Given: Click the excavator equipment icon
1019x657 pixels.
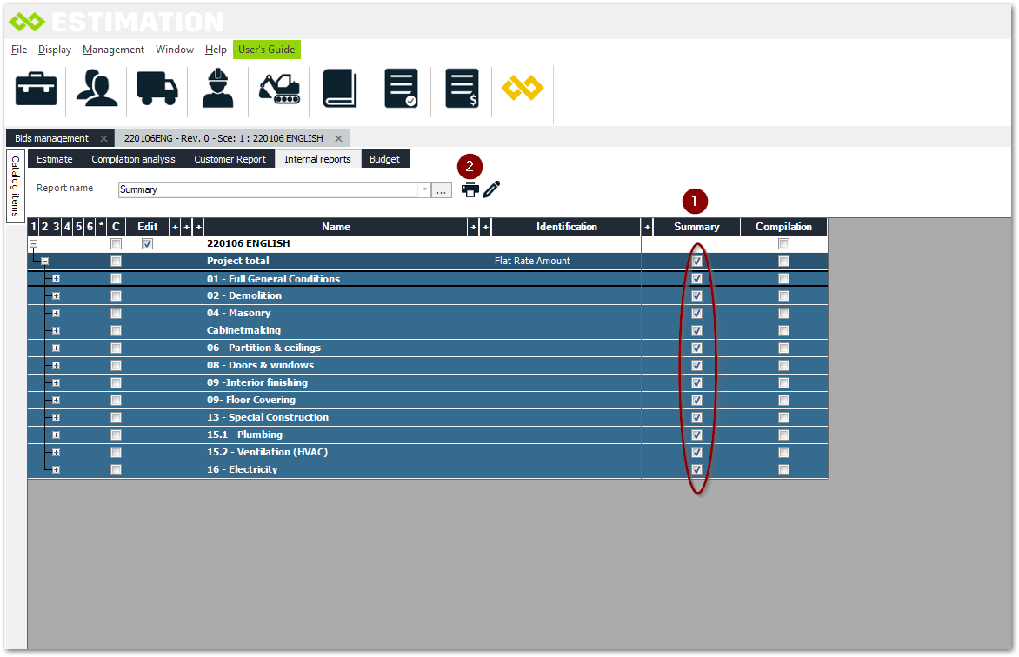Looking at the screenshot, I should click(x=279, y=89).
